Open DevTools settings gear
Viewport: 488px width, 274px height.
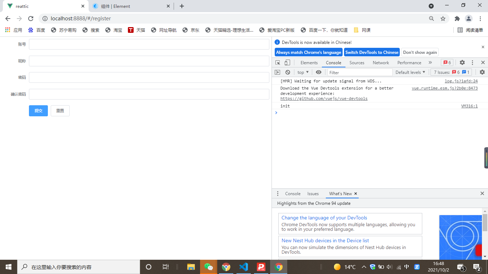point(462,62)
